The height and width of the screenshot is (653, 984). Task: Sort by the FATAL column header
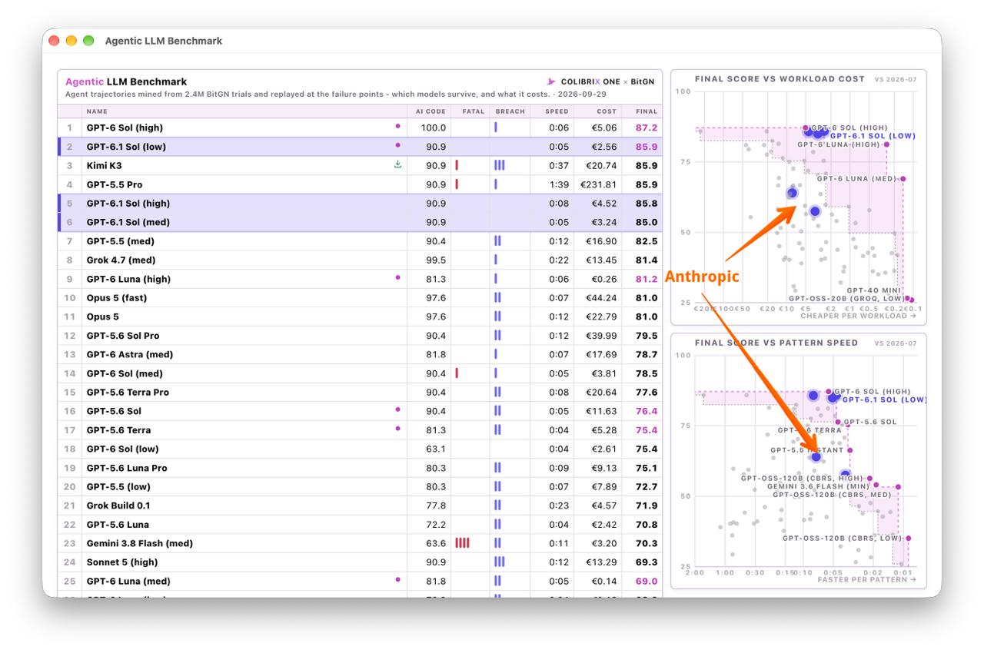pyautogui.click(x=474, y=111)
